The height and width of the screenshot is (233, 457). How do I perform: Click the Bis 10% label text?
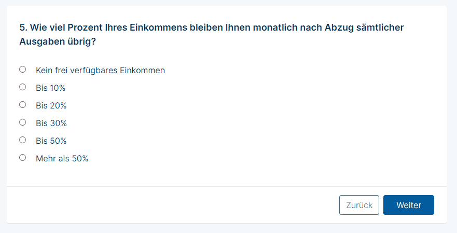click(x=50, y=88)
